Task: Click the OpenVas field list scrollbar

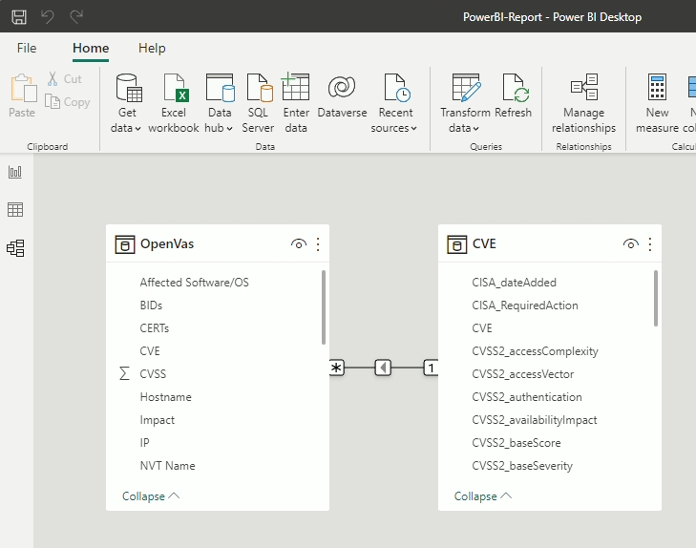Action: click(x=324, y=307)
